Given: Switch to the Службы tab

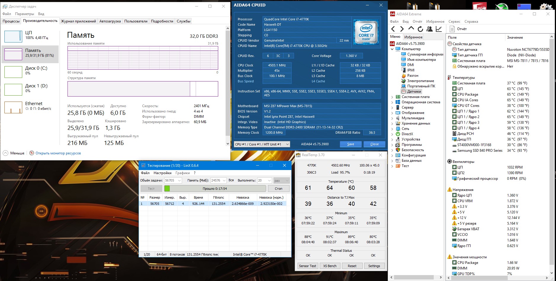Looking at the screenshot, I should point(184,21).
